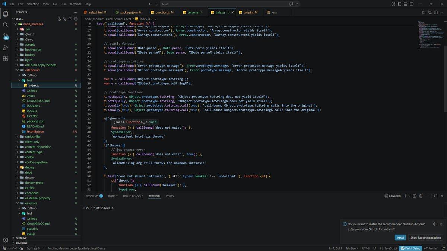447x251 pixels.
Task: Switch to the server.js editor tab
Action: pos(194,12)
